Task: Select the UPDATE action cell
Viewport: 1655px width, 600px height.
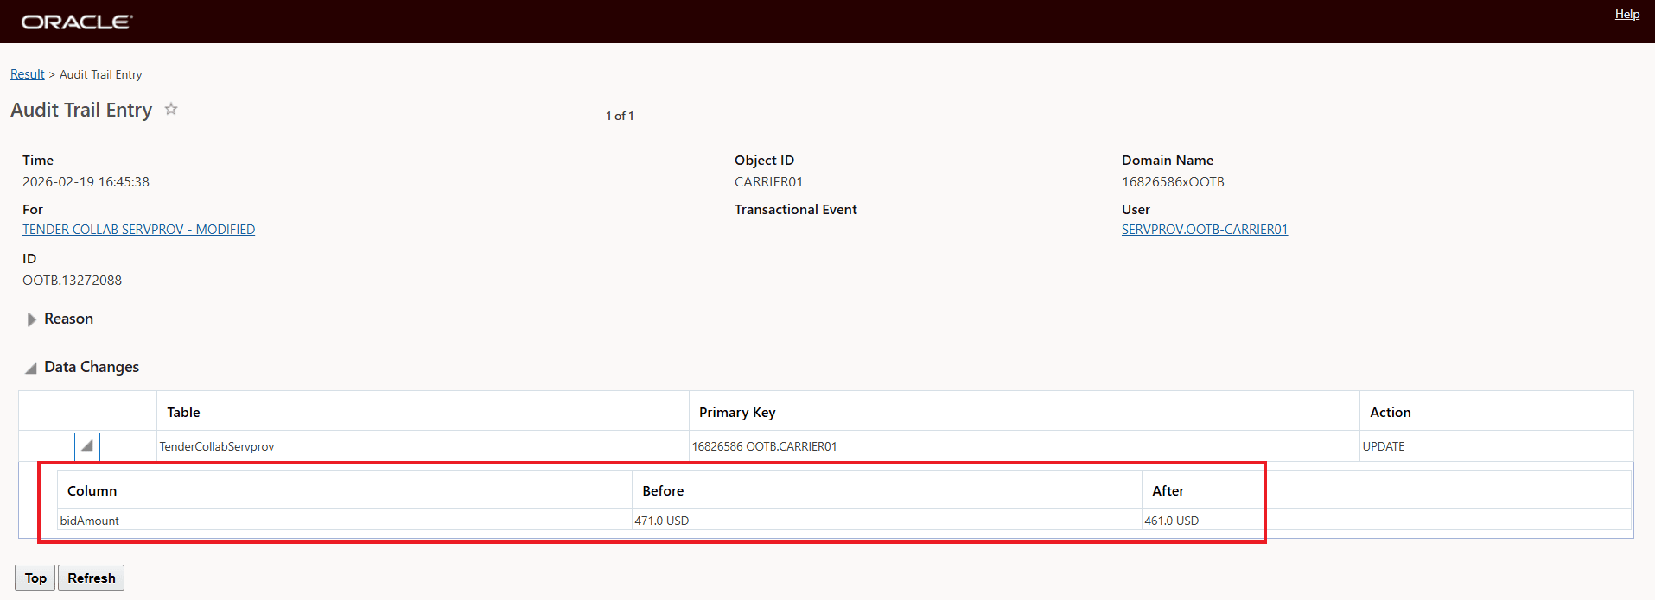Action: pos(1383,446)
